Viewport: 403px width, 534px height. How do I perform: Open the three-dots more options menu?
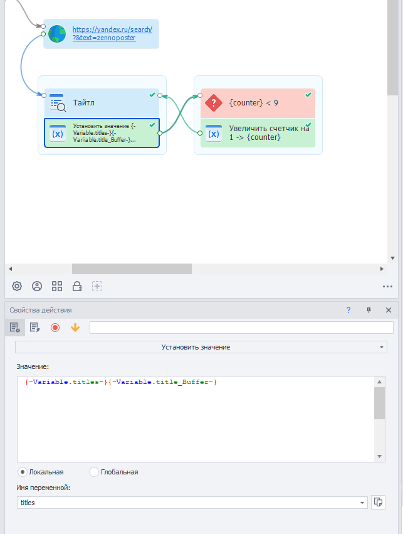(x=387, y=286)
